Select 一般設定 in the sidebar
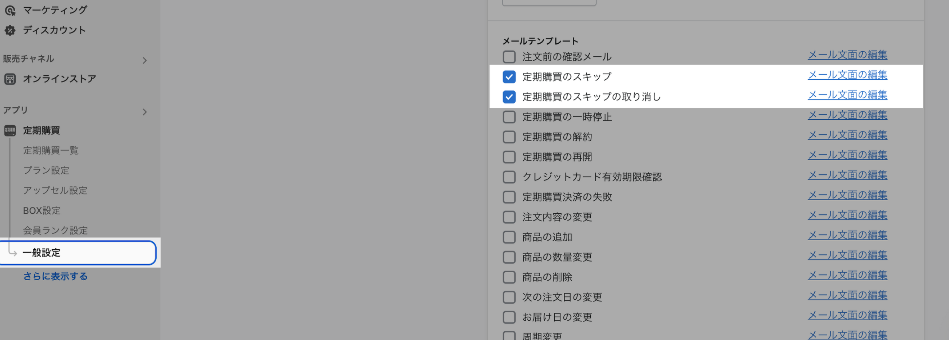This screenshot has width=949, height=340. (41, 253)
